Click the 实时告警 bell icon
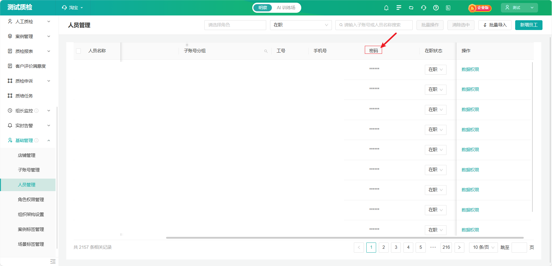The image size is (552, 266). pyautogui.click(x=10, y=125)
